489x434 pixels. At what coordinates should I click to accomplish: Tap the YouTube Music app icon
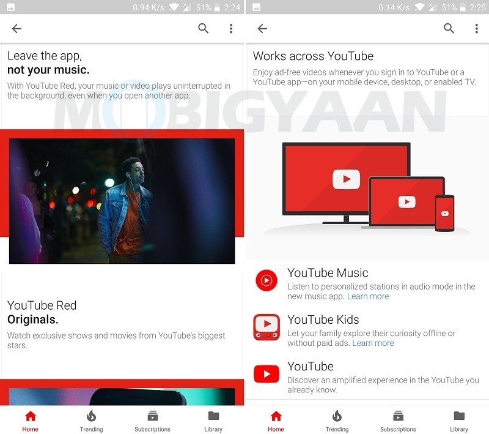pos(267,280)
